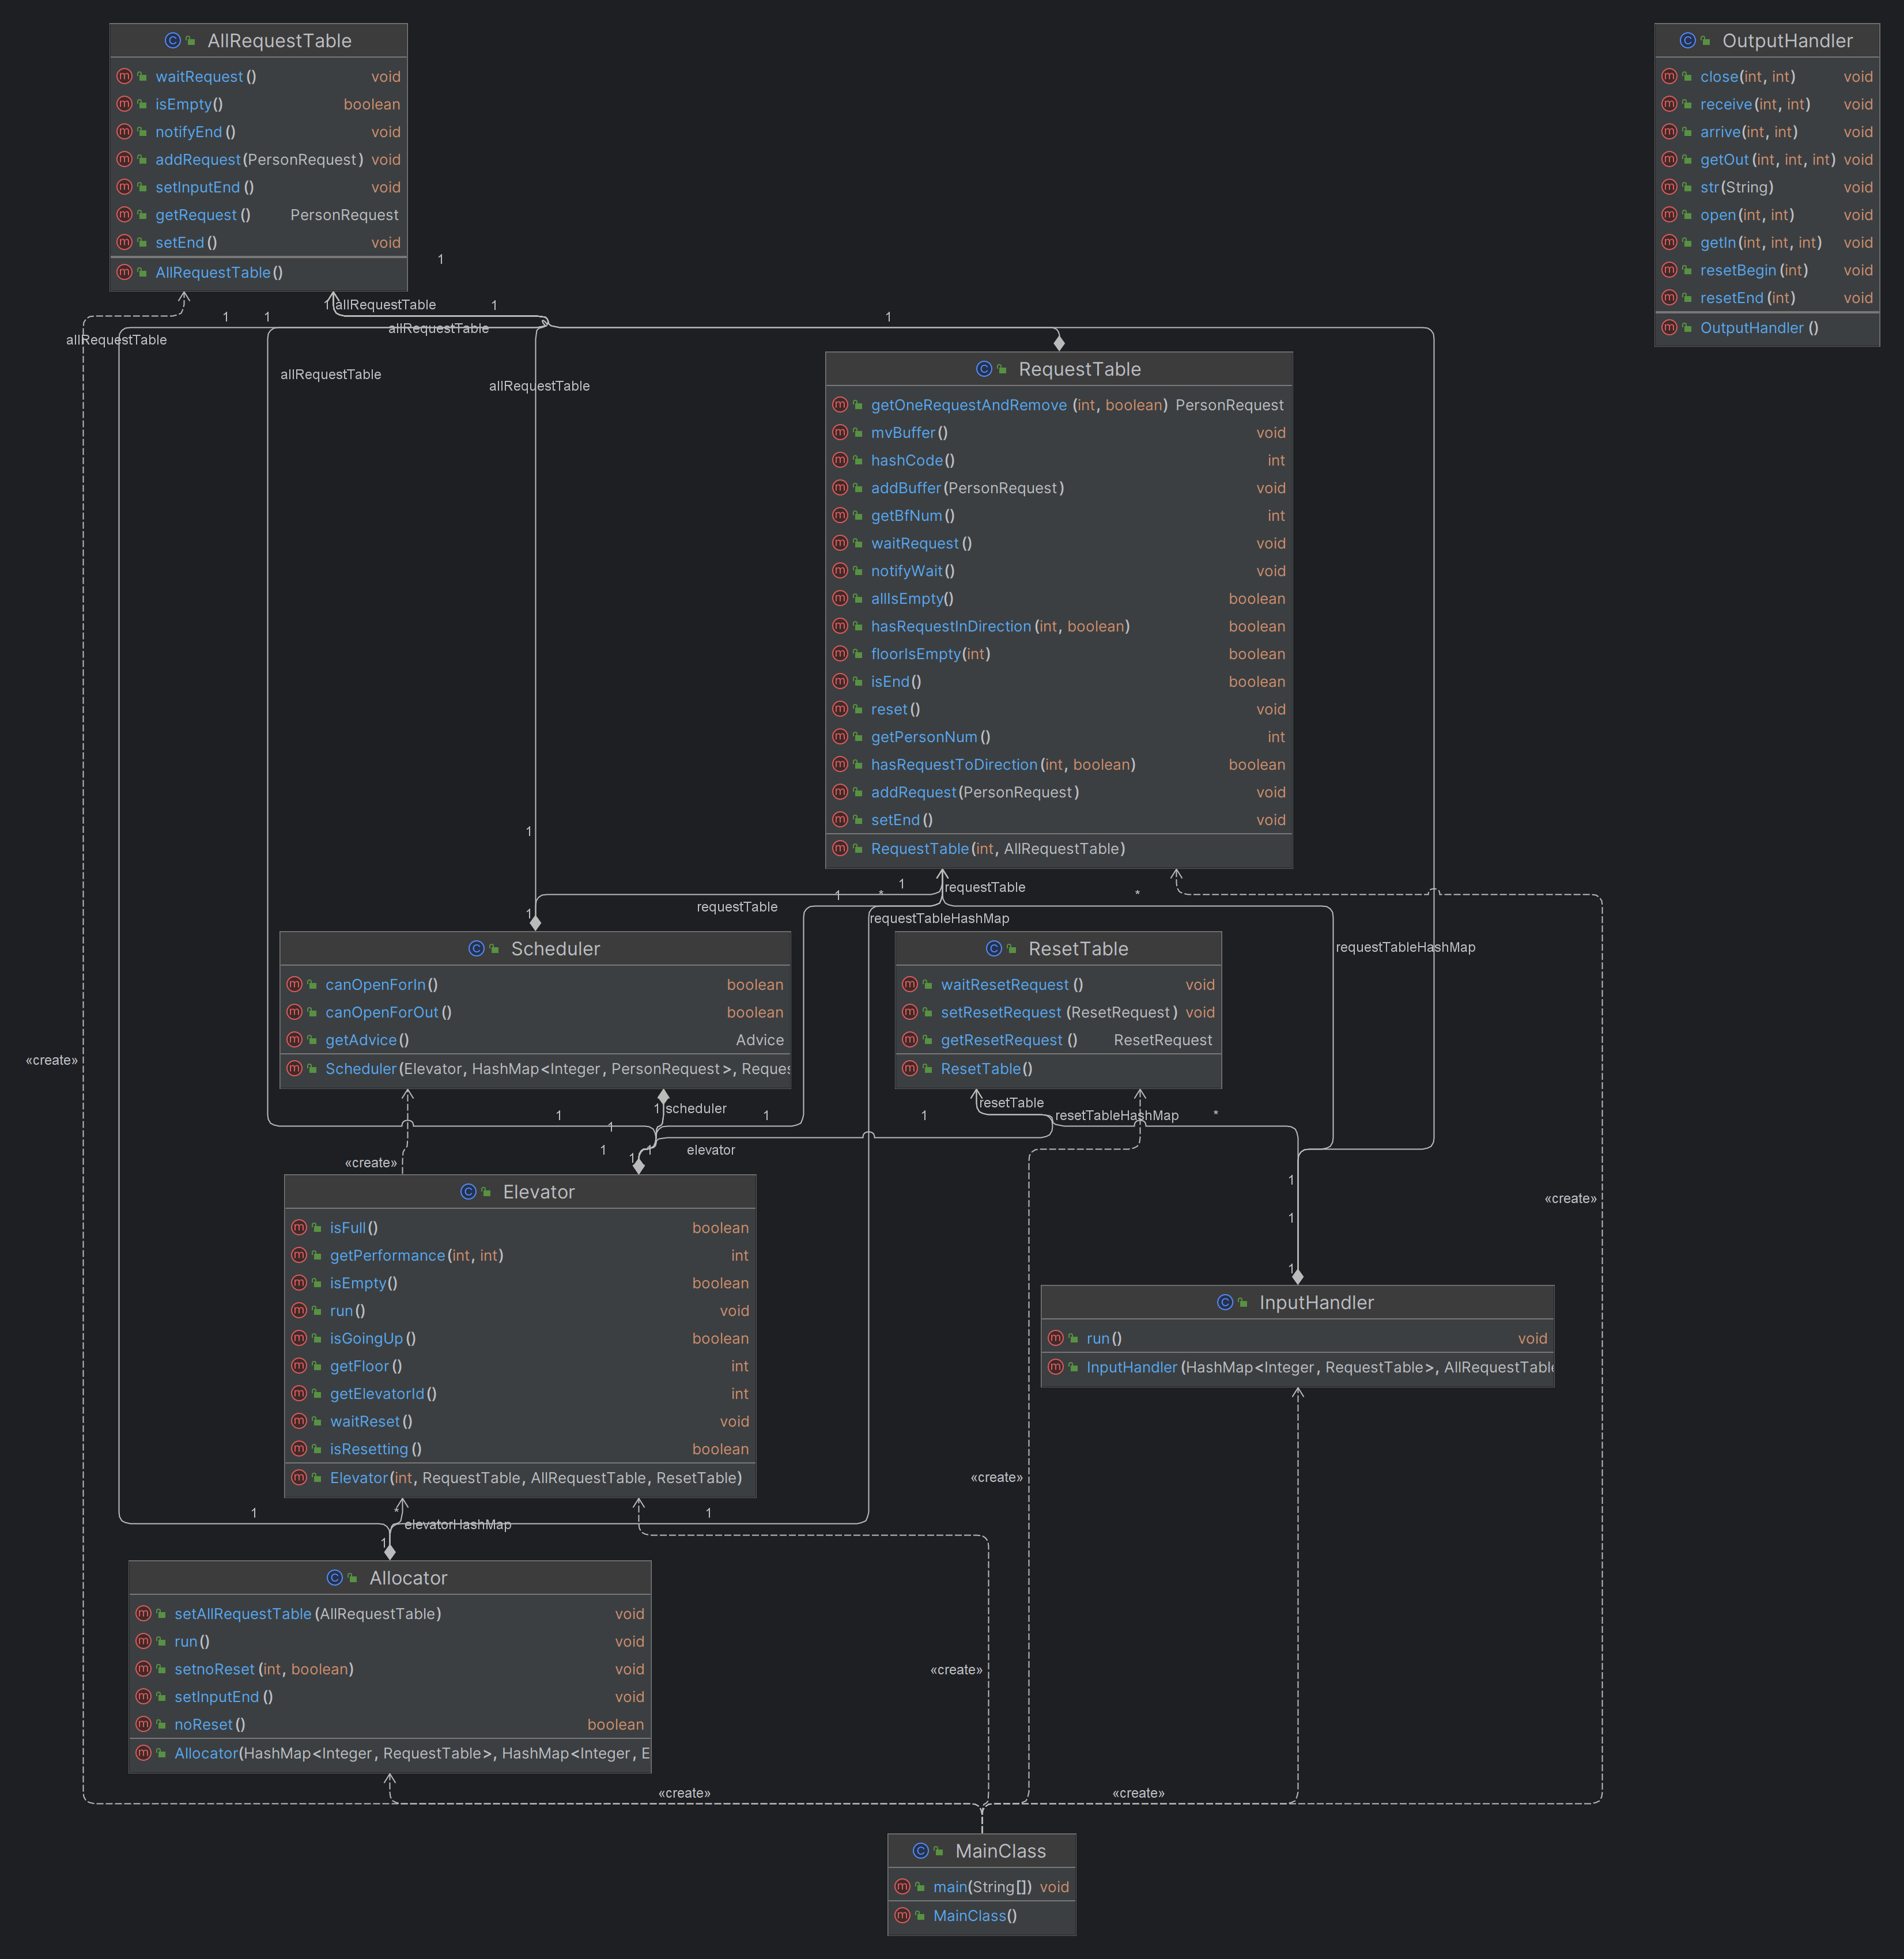Select the ResetTable class title
The image size is (1904, 1959).
pos(1078,949)
